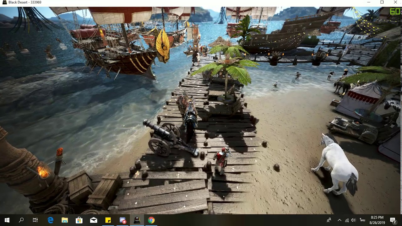This screenshot has width=402, height=226.
Task: Open the Action Center notifications icon
Action: pos(393,220)
